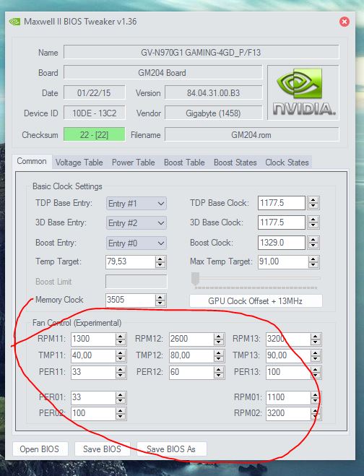
Task: Expand the Boost Entry dropdown
Action: (x=136, y=243)
